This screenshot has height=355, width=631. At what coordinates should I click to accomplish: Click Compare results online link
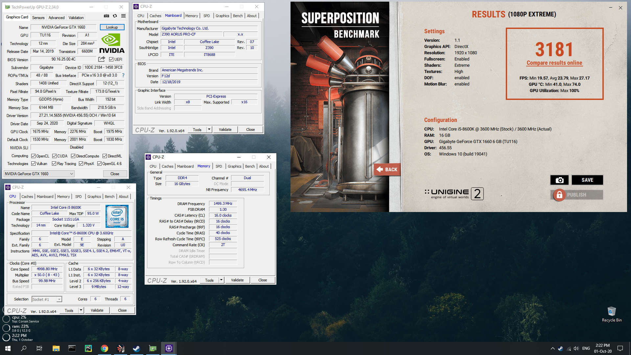(x=554, y=63)
